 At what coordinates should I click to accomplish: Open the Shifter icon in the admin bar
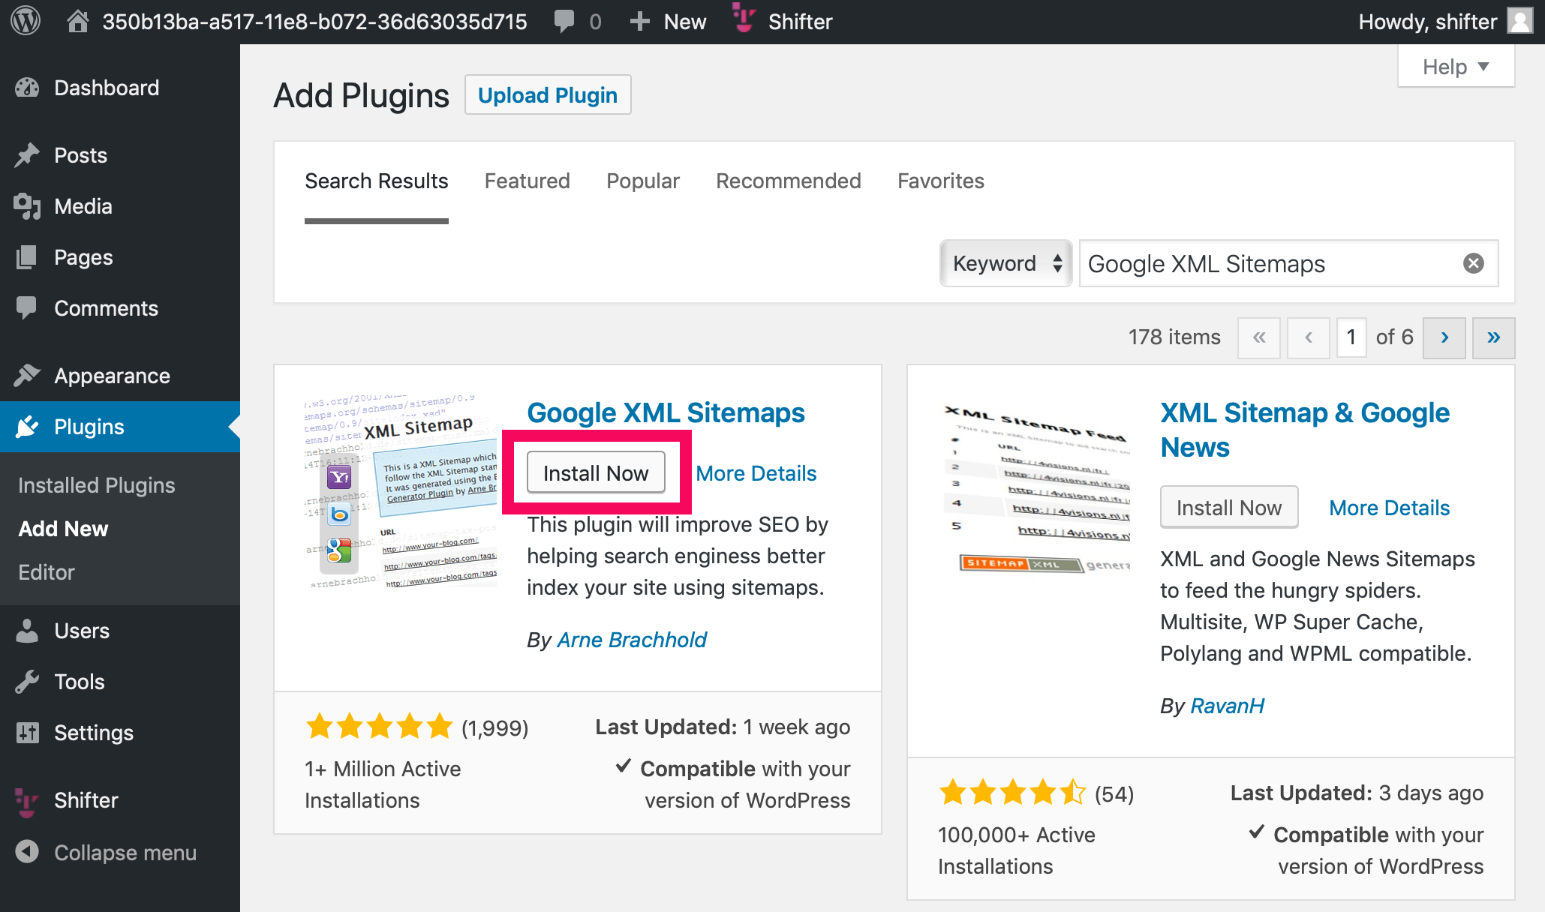[x=744, y=19]
